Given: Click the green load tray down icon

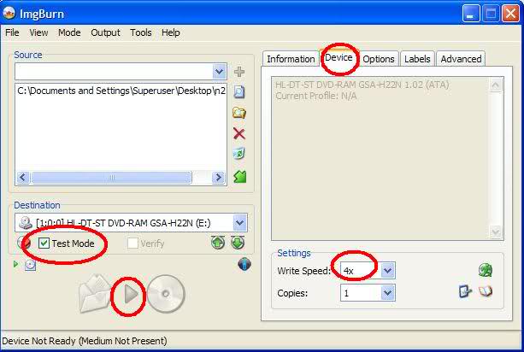Looking at the screenshot, I should click(x=238, y=243).
